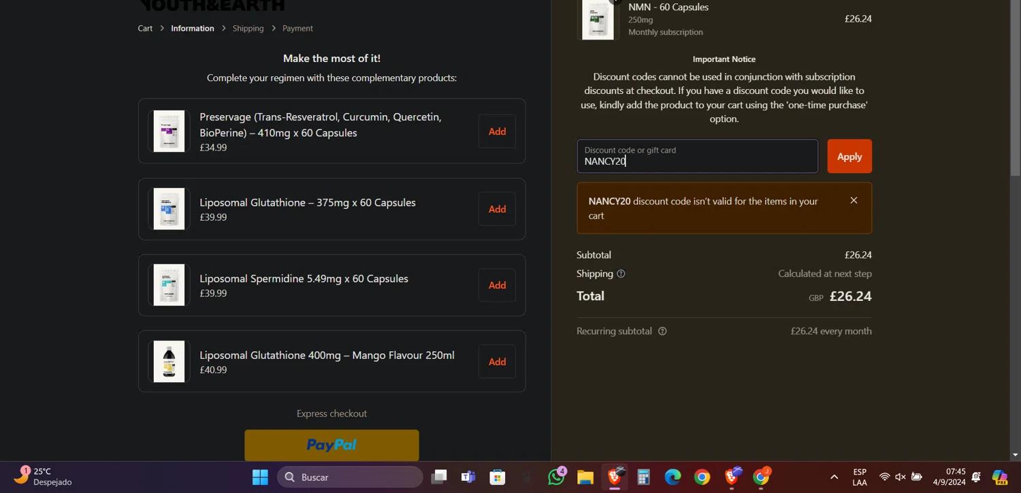The height and width of the screenshot is (493, 1021).
Task: Click the Shipping help question-mark icon
Action: coord(621,274)
